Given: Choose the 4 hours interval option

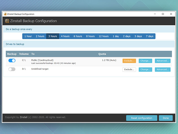Looking at the screenshot, I should [x=65, y=36].
